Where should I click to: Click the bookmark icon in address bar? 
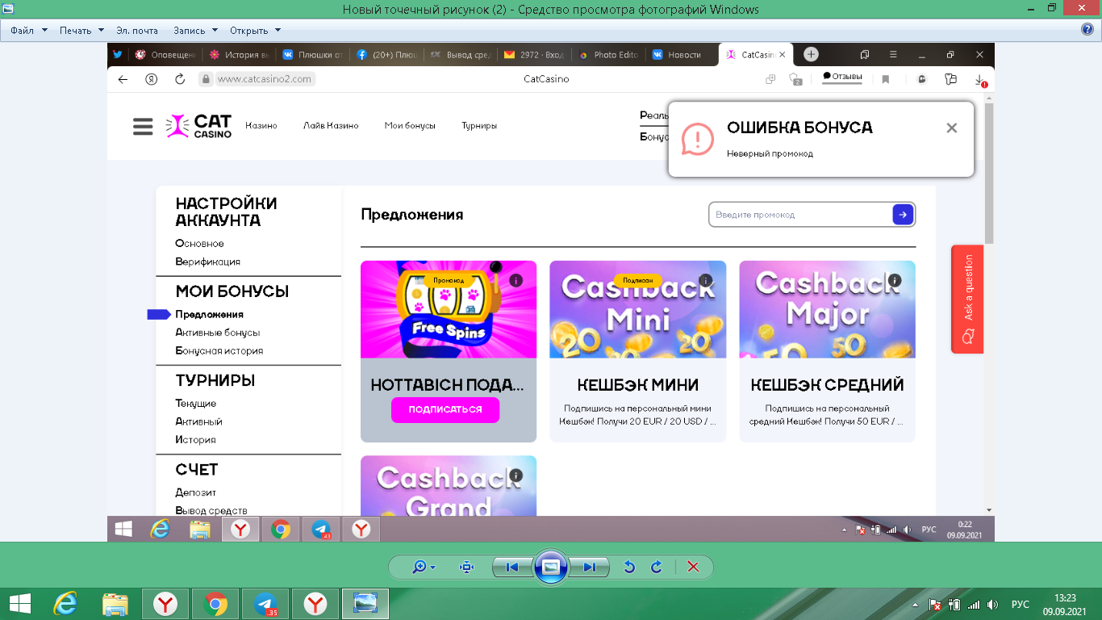886,79
